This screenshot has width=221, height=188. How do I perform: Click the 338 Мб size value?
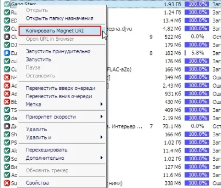(173, 183)
